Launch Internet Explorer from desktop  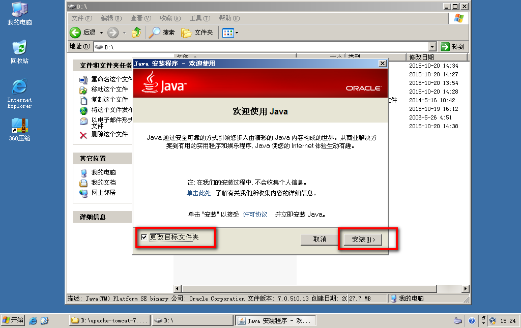click(x=19, y=94)
